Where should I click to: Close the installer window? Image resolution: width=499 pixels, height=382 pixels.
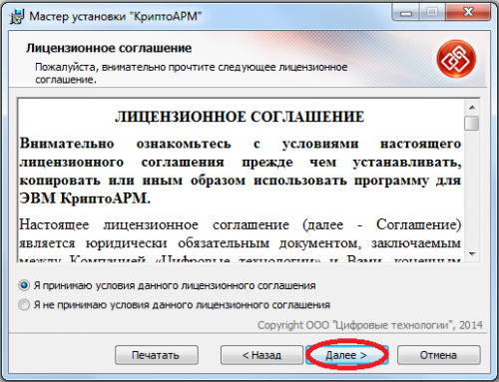point(468,13)
